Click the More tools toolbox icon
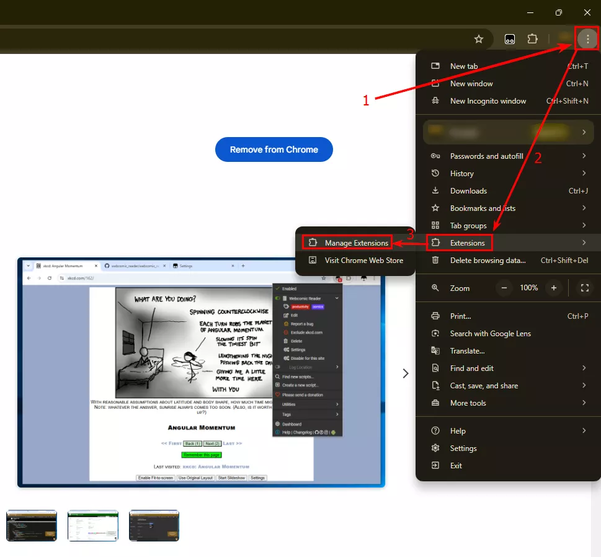Viewport: 601px width, 557px height. [x=435, y=403]
